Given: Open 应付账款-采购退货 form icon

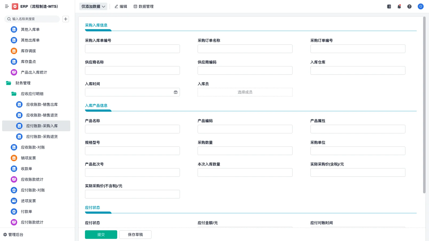Looking at the screenshot, I should click(19, 137).
